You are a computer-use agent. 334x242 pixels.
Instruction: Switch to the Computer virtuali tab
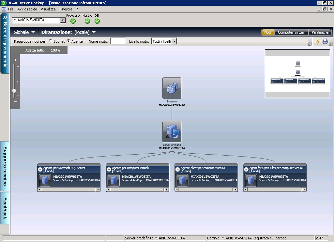291,32
